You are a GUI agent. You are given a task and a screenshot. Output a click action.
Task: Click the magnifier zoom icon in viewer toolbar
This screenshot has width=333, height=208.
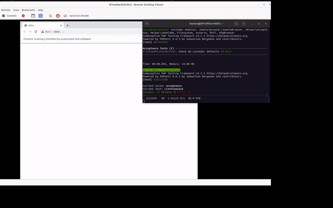point(50,16)
